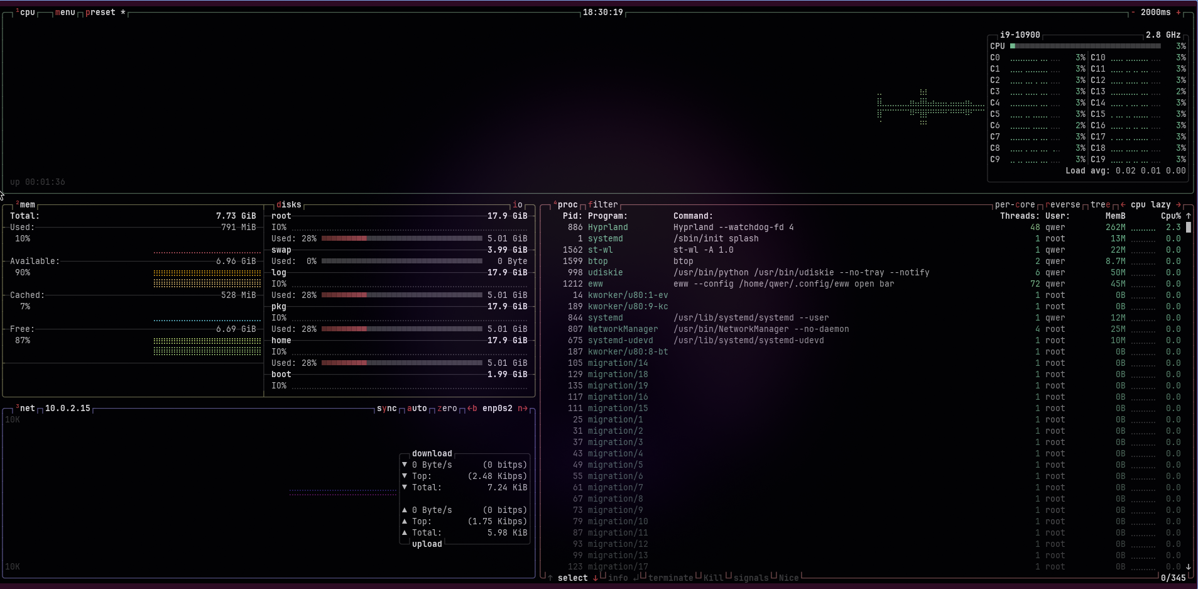Switch to next network interface with n>
This screenshot has height=589, width=1198.
click(522, 409)
